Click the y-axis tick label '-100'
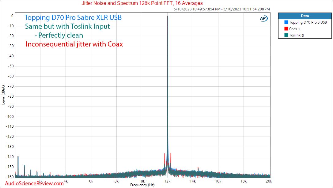 tap(10, 116)
